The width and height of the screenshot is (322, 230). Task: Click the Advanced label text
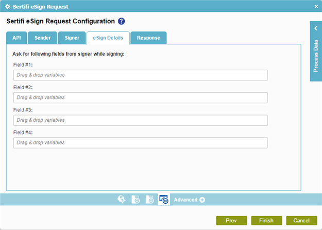[185, 200]
